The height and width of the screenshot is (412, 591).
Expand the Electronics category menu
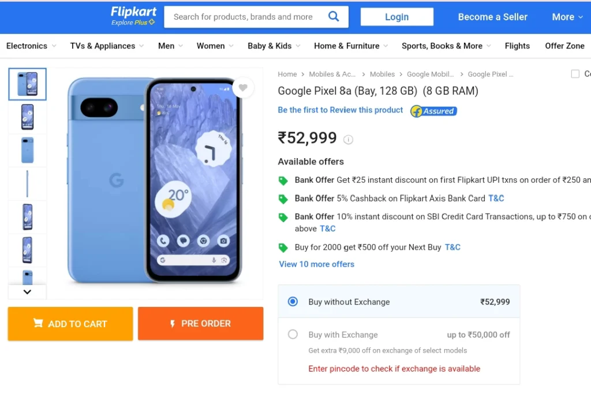[x=31, y=46]
